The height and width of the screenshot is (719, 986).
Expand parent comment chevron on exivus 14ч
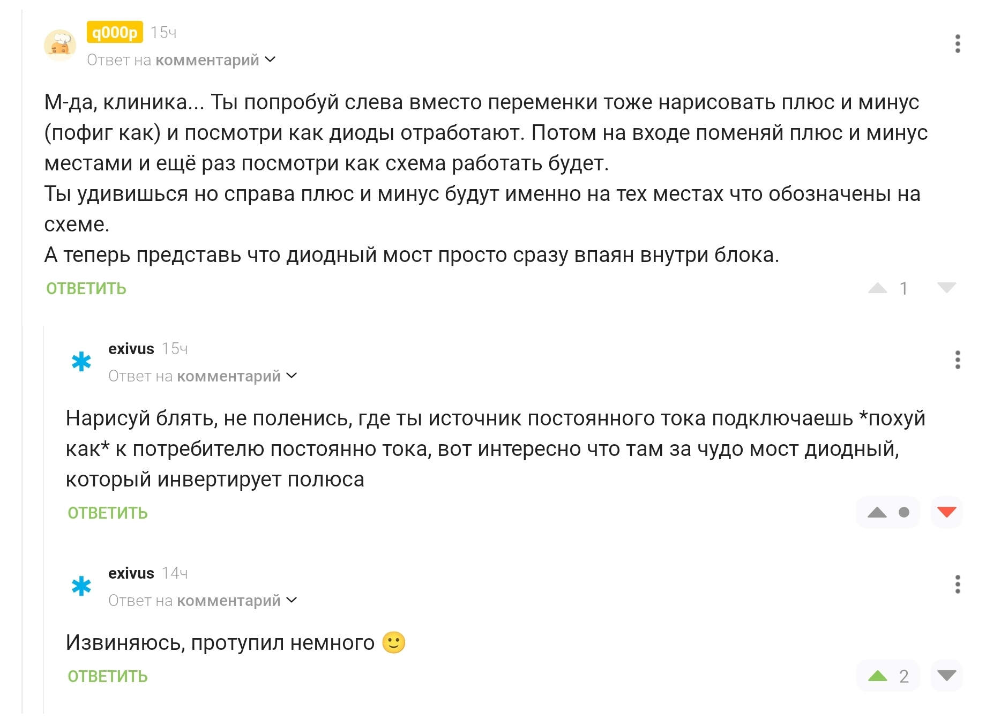(292, 600)
